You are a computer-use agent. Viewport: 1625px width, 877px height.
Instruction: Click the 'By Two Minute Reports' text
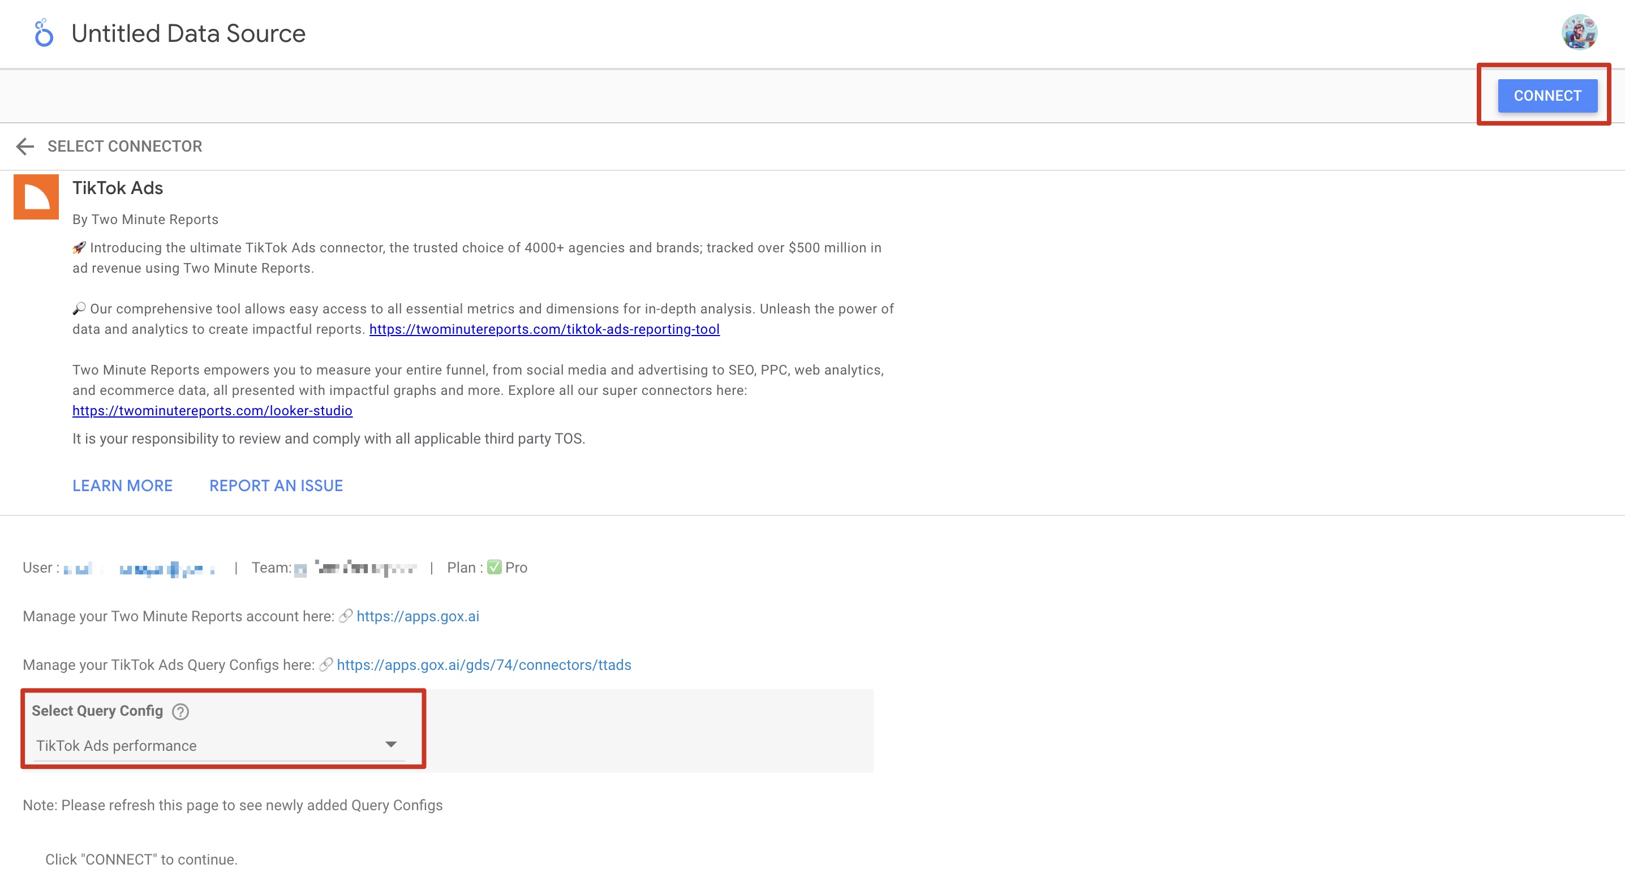coord(146,220)
